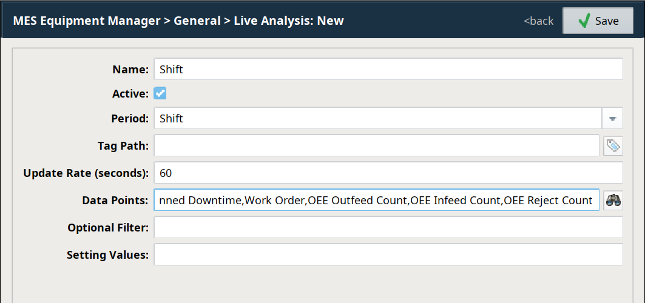Select the Update Rate seconds field

388,173
